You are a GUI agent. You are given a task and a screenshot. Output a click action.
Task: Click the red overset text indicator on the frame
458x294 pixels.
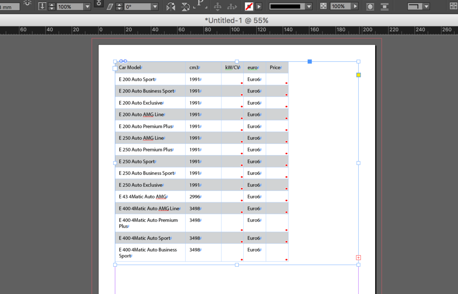point(358,257)
